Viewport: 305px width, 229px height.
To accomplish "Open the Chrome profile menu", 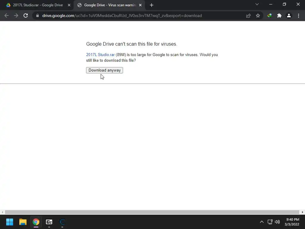I will coord(289,16).
